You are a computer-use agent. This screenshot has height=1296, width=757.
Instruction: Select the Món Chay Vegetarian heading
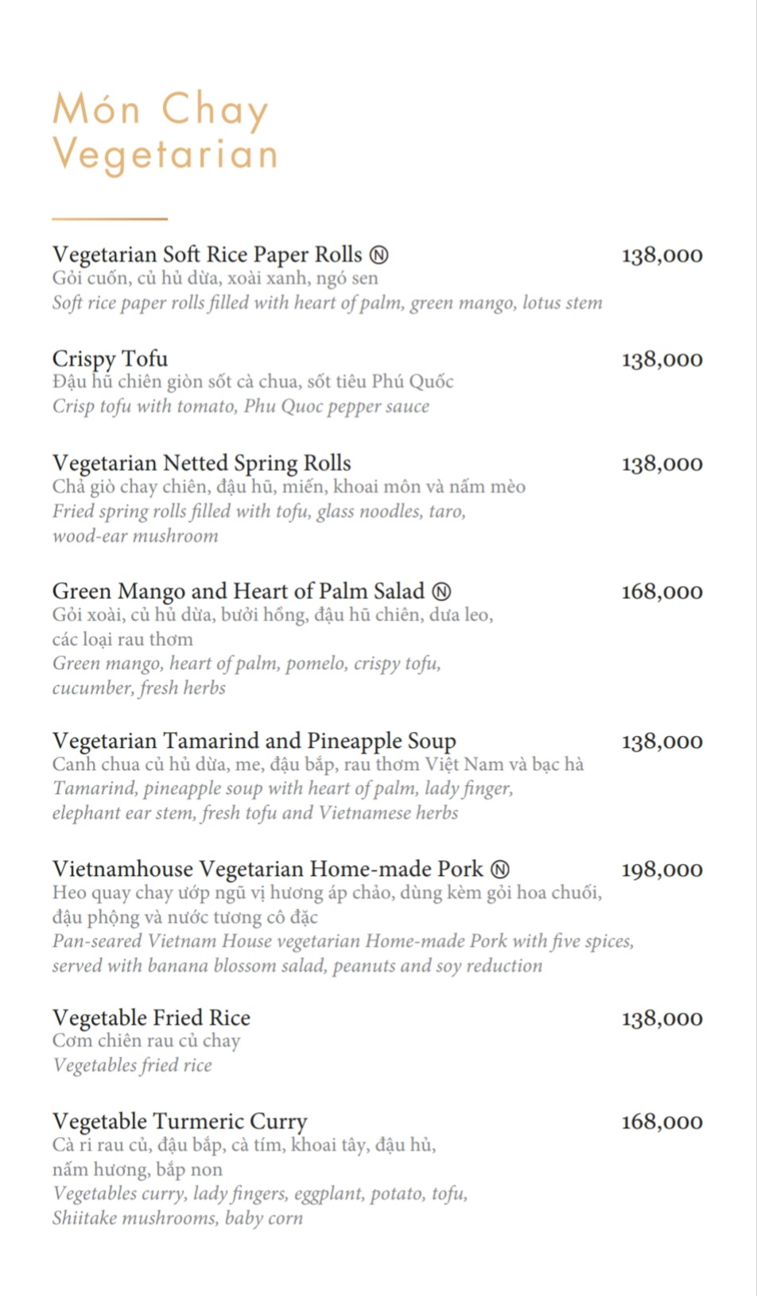tap(165, 130)
